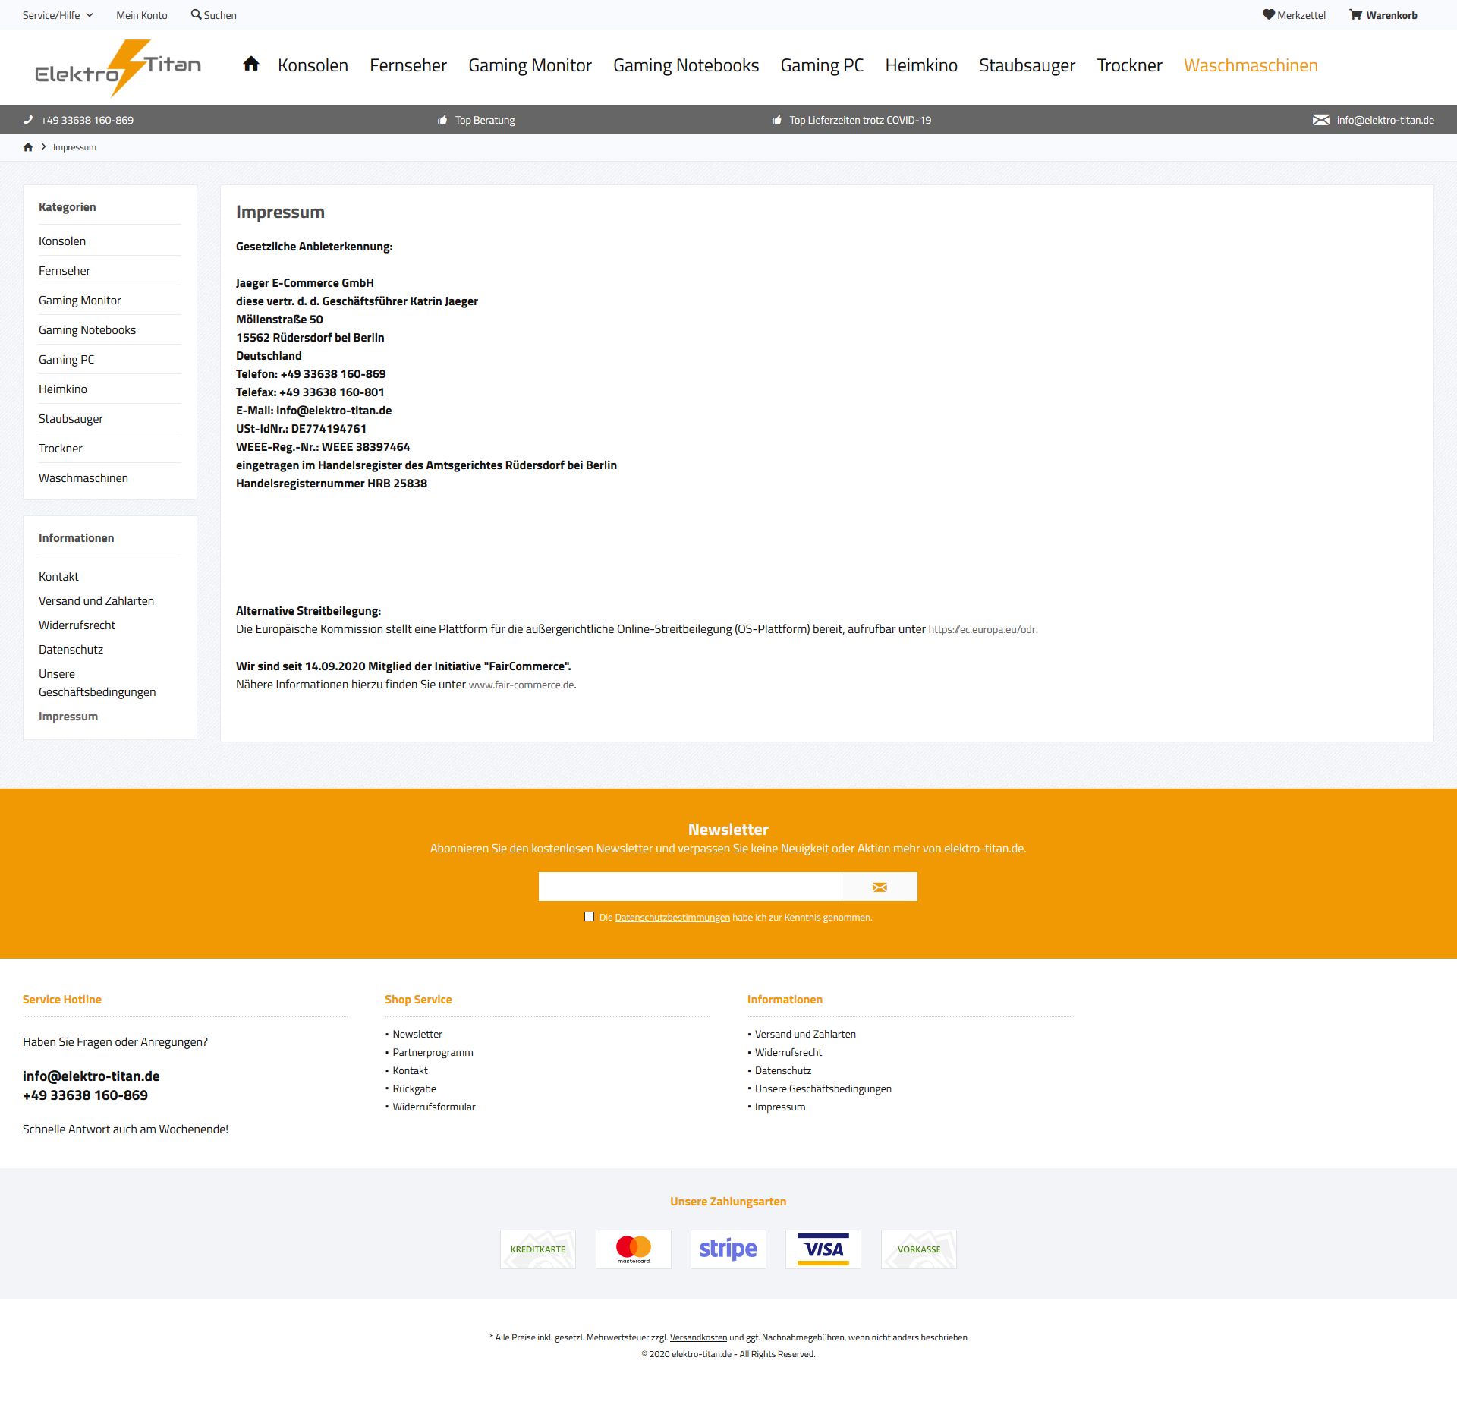Open Gaming PC in top navigation

(x=822, y=65)
